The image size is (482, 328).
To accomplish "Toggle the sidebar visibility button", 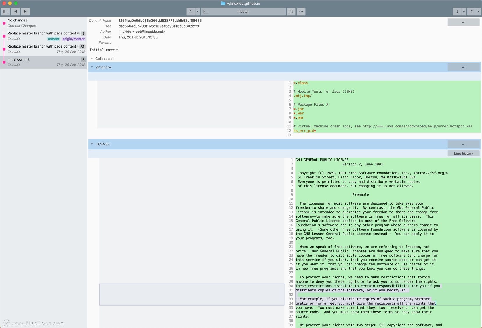I will [x=6, y=12].
